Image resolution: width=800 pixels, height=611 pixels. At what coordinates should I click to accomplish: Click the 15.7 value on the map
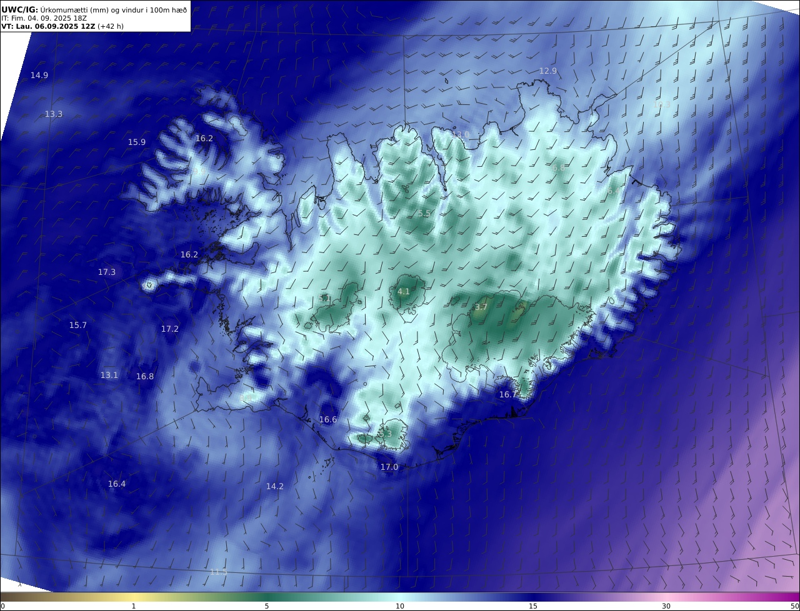(78, 325)
